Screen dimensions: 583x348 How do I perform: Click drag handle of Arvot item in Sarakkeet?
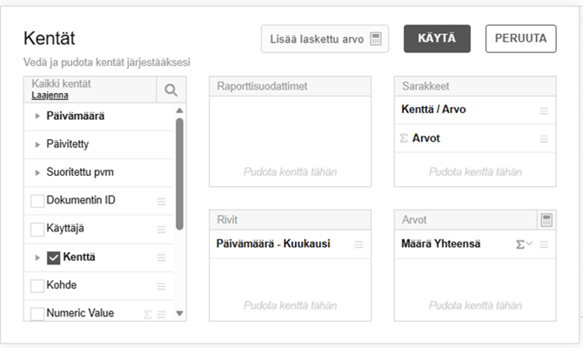click(544, 139)
